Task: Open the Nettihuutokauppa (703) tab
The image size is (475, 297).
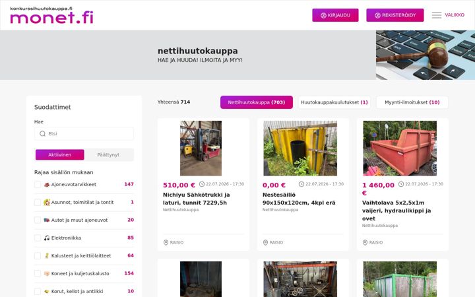Action: [x=257, y=102]
